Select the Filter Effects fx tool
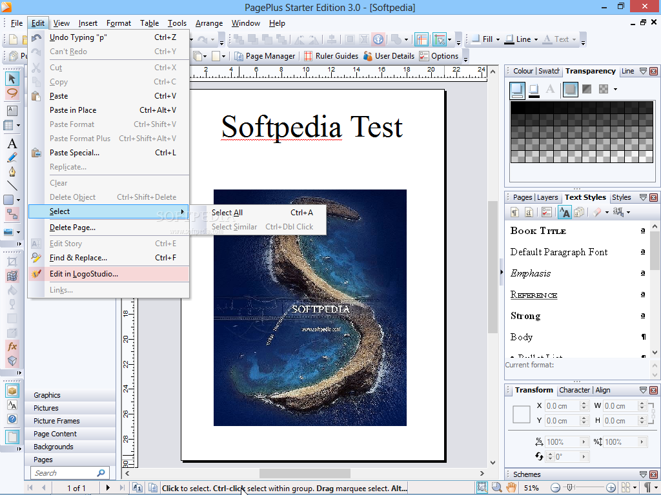 12,347
